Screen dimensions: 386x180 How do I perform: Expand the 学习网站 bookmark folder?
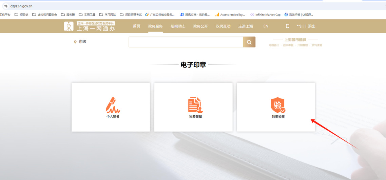tap(107, 15)
